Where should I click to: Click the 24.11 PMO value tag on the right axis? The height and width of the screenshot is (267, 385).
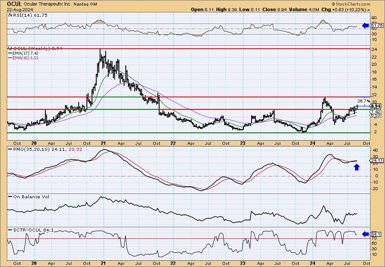pos(376,160)
